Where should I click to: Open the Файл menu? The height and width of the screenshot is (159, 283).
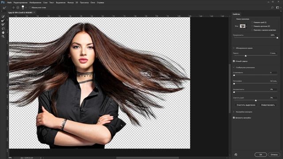10,3
